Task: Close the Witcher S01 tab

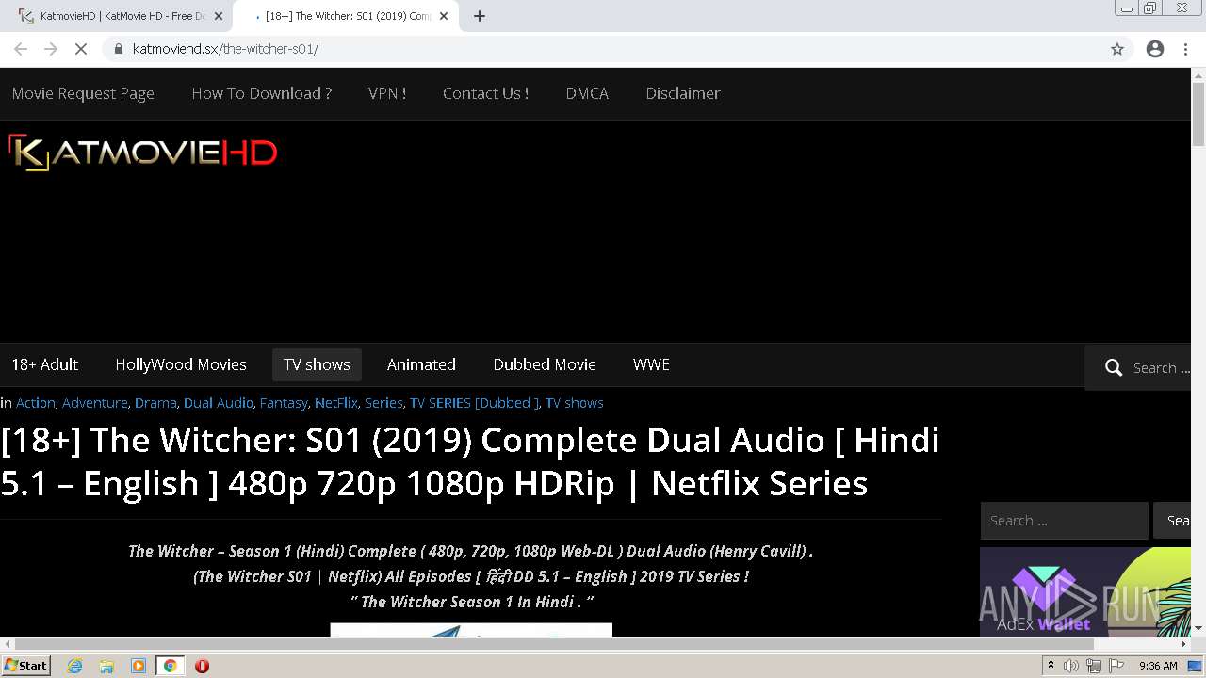Action: (443, 16)
